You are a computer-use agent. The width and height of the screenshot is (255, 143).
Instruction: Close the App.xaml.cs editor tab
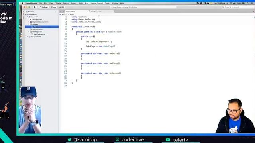coord(88,12)
